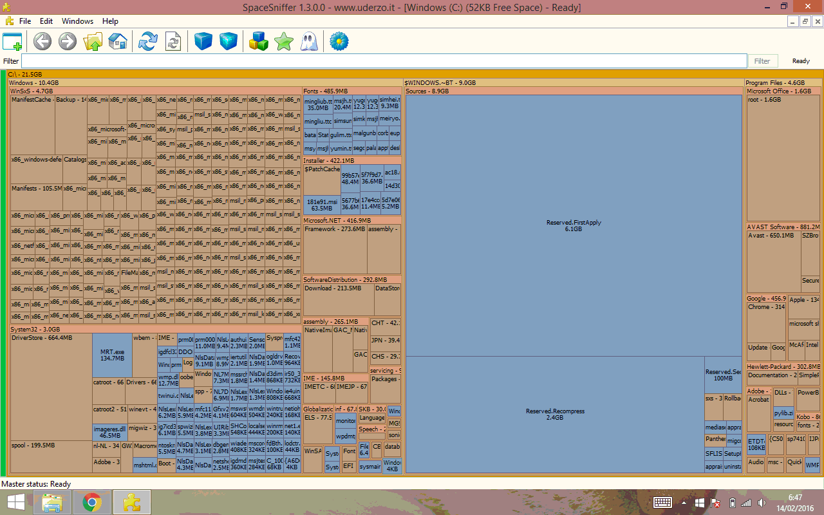Open a new view window

point(12,42)
